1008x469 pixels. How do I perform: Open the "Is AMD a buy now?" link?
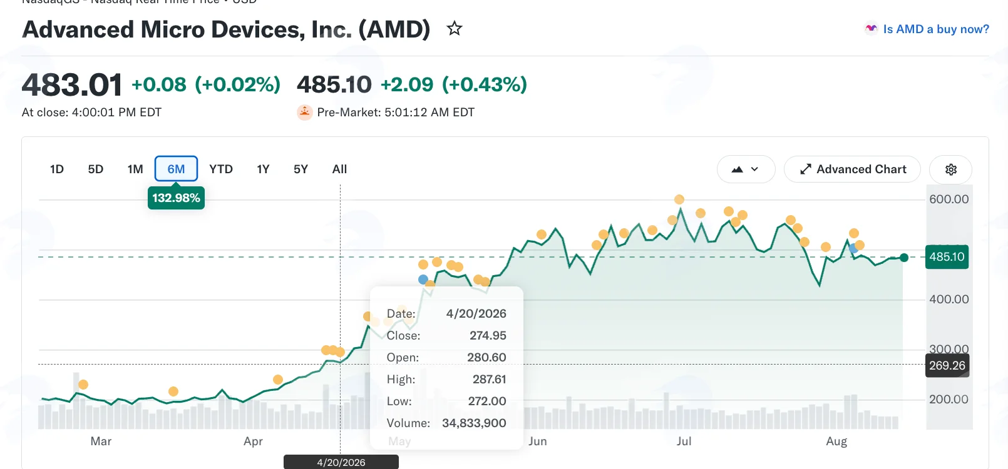click(x=936, y=29)
